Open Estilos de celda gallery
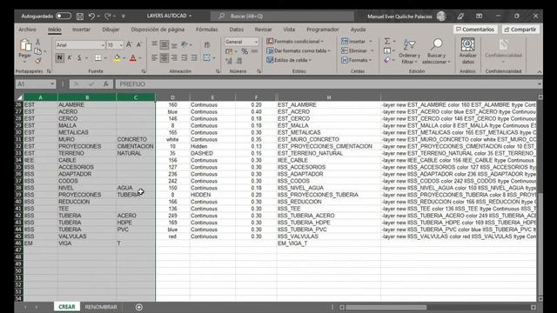 click(289, 60)
